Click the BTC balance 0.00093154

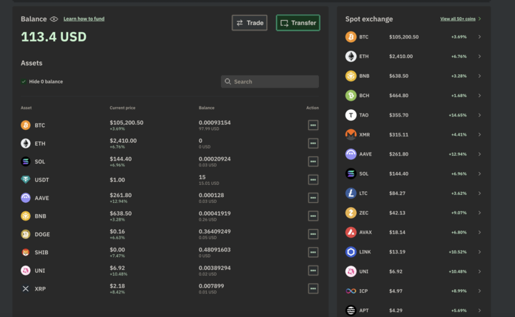(215, 123)
